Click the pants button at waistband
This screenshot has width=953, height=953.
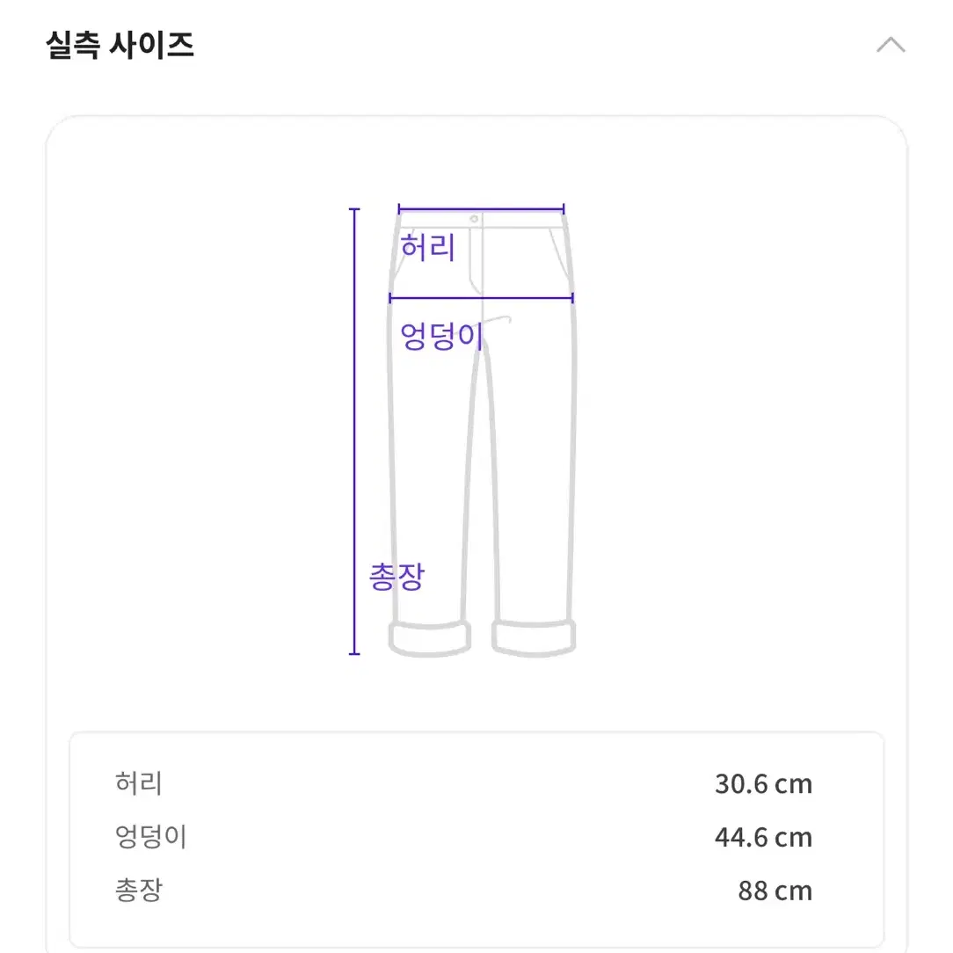point(474,219)
